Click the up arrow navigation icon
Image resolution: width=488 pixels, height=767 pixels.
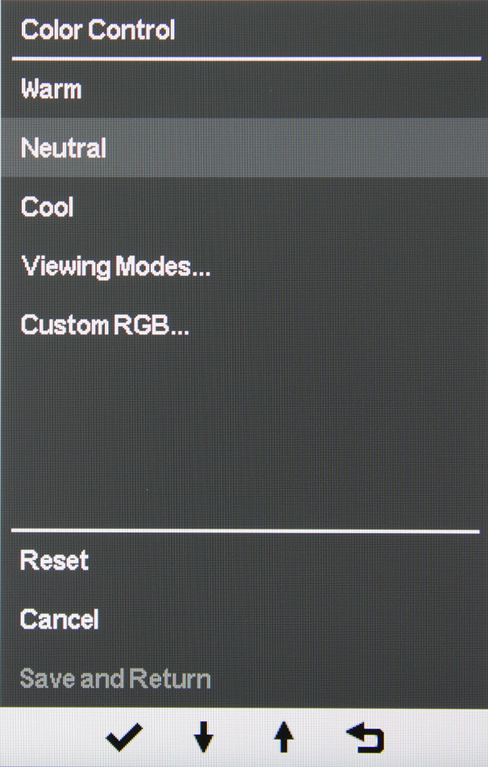coord(284,738)
